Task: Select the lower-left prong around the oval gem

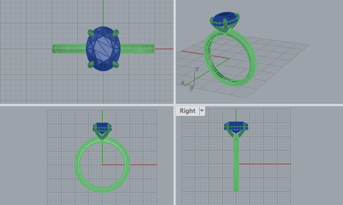Action: tap(90, 64)
